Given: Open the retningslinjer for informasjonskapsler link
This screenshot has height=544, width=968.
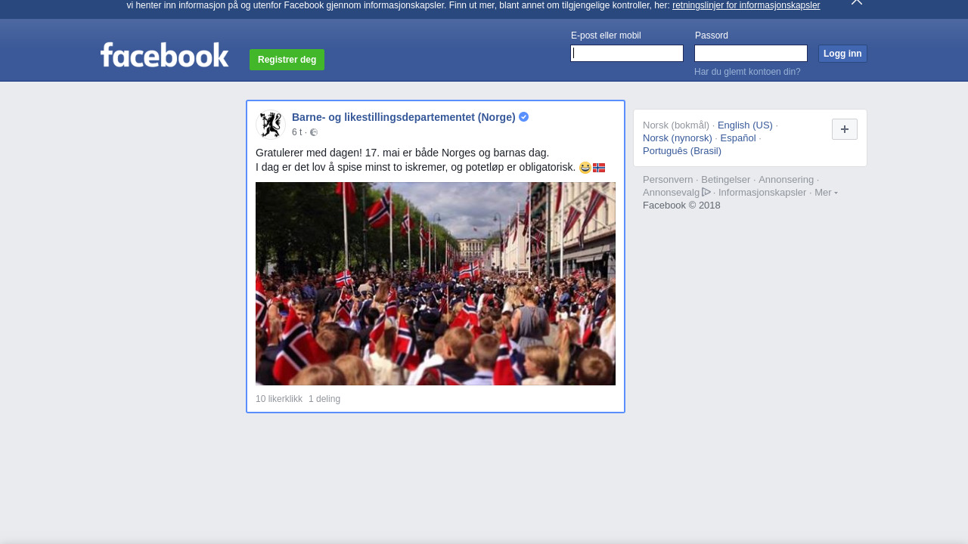Looking at the screenshot, I should [746, 5].
